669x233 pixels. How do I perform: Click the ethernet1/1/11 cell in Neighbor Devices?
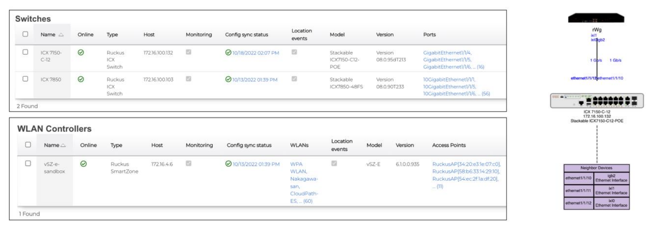click(578, 191)
